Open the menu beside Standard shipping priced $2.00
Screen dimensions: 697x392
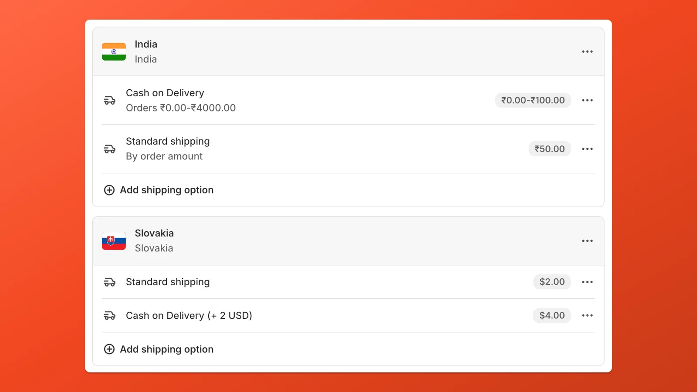(587, 282)
